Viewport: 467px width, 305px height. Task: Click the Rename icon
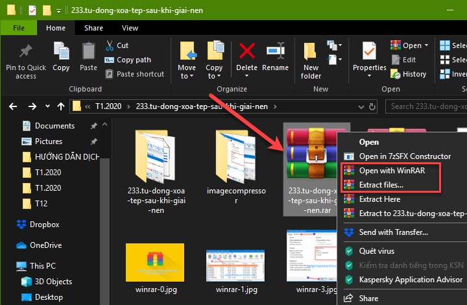[276, 51]
